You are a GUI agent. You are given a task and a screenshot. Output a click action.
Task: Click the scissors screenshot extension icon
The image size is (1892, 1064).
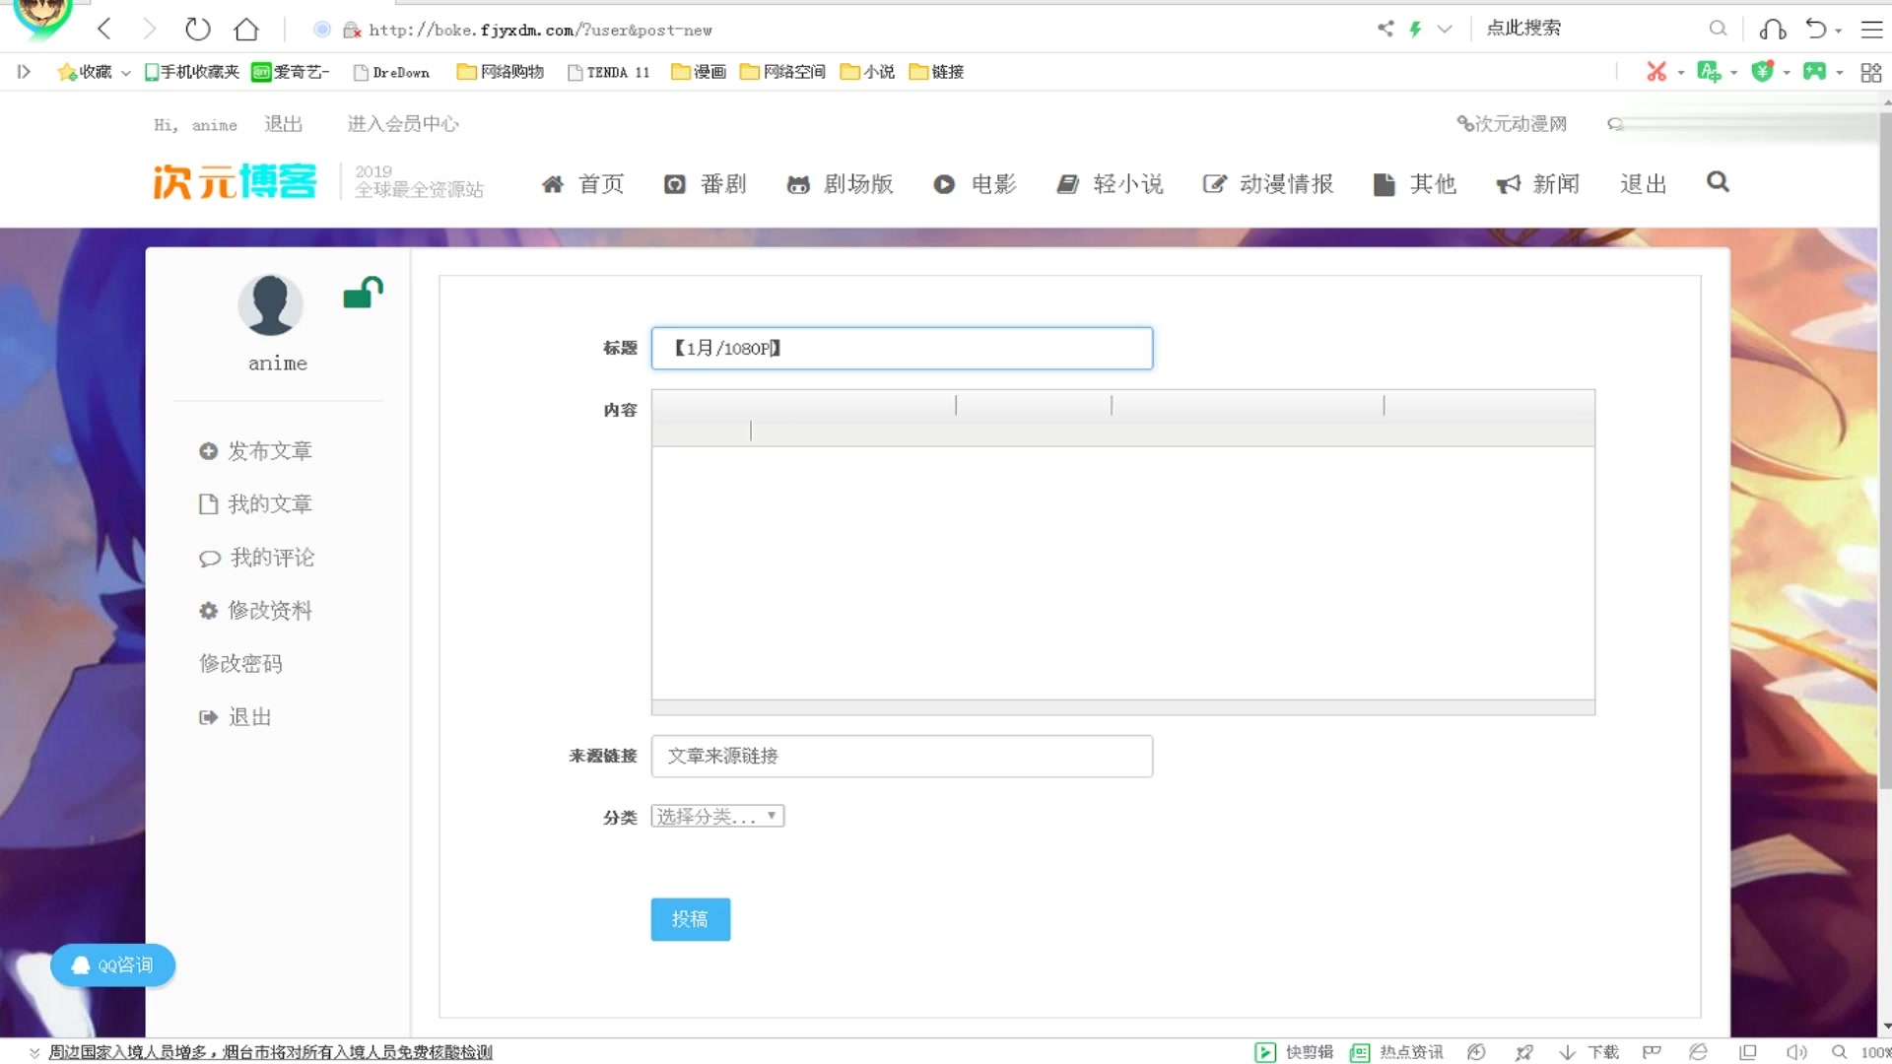tap(1656, 72)
